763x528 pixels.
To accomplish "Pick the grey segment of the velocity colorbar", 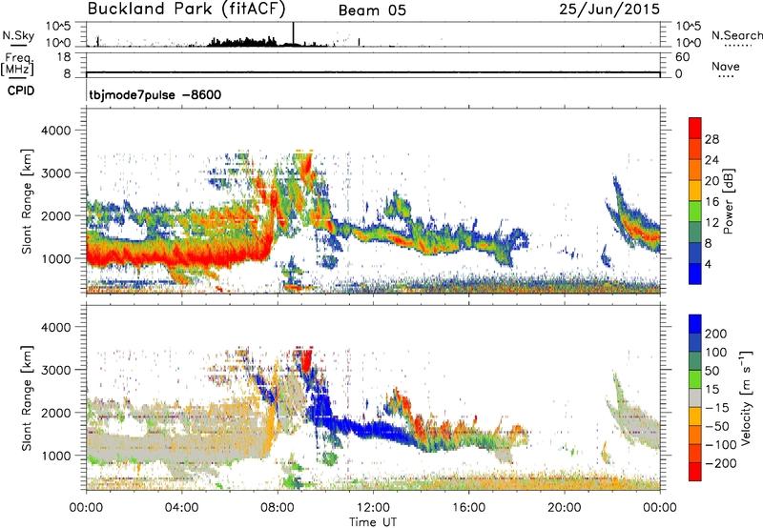I will (695, 397).
